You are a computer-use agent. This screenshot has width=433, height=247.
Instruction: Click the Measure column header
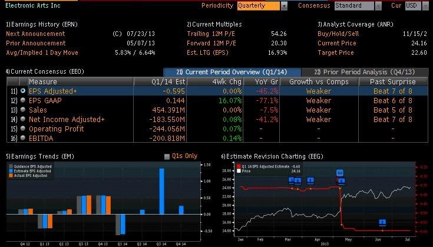click(80, 82)
